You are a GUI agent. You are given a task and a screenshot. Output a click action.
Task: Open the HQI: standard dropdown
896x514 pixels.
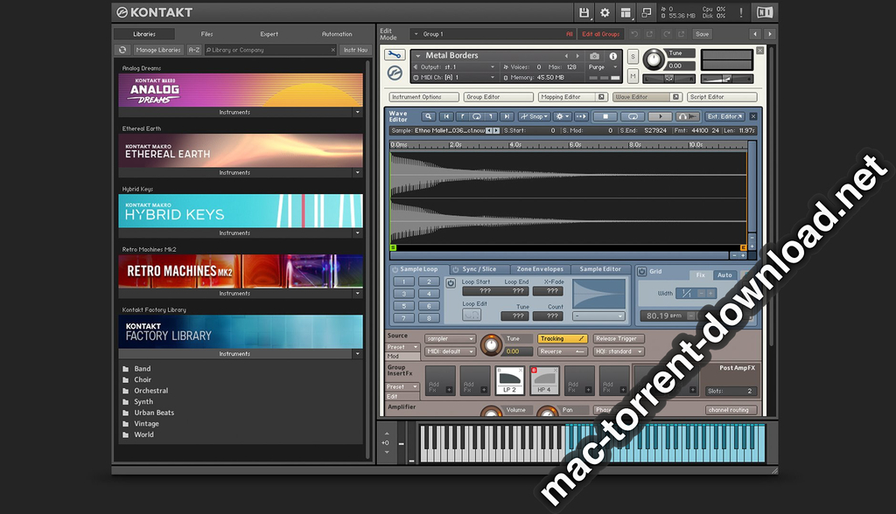[x=619, y=351]
